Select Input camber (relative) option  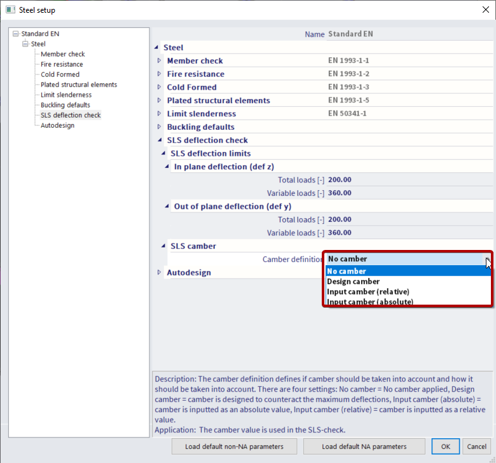368,291
